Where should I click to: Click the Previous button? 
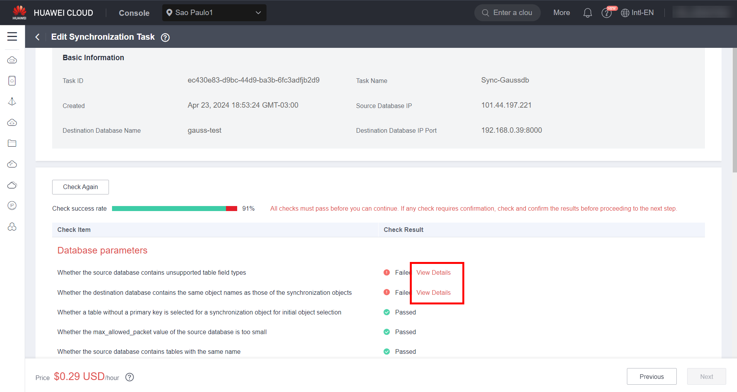click(651, 377)
